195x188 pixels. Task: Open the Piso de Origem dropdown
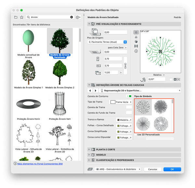[107, 42]
